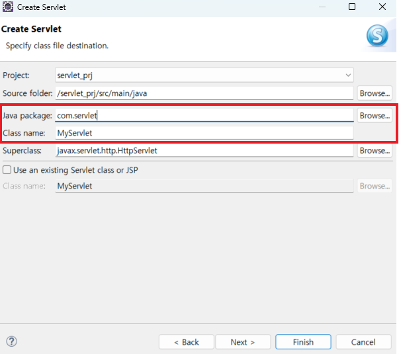Image resolution: width=399 pixels, height=354 pixels.
Task: Click Finish to create the servlet
Action: coord(303,342)
